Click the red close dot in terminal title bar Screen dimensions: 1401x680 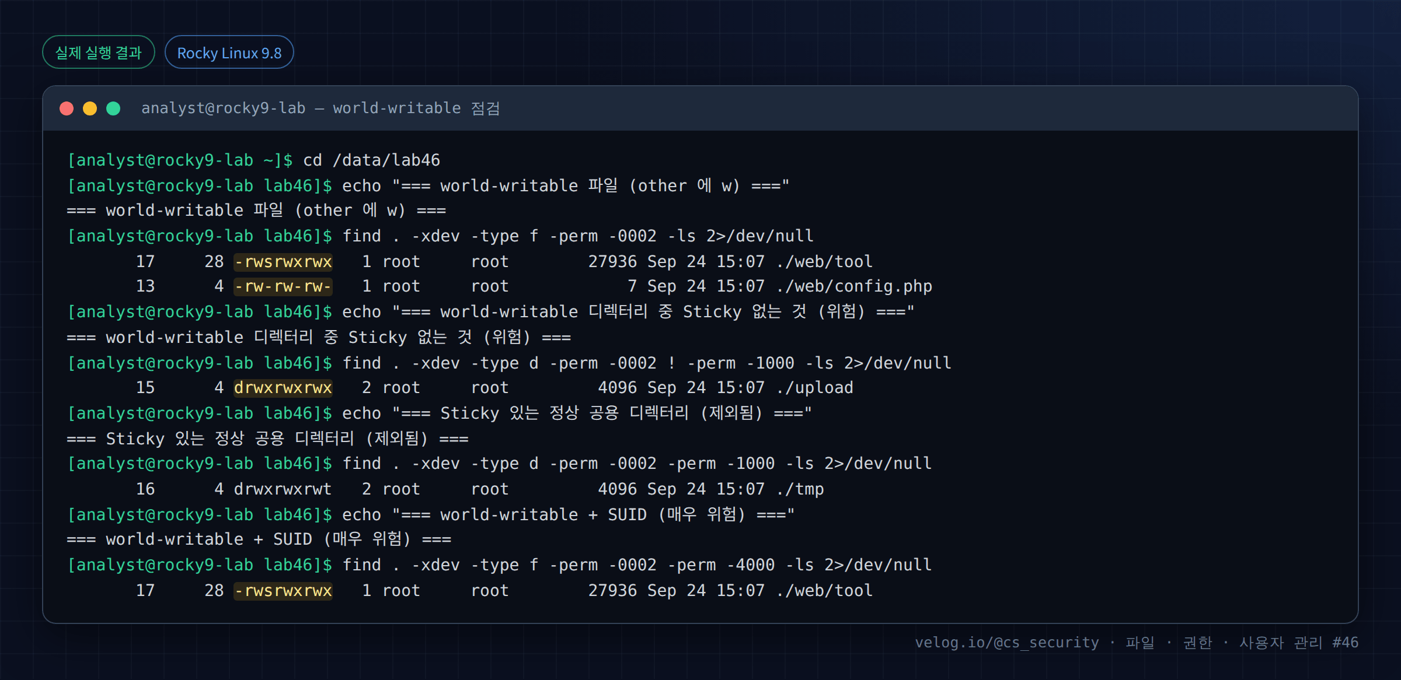pyautogui.click(x=67, y=108)
